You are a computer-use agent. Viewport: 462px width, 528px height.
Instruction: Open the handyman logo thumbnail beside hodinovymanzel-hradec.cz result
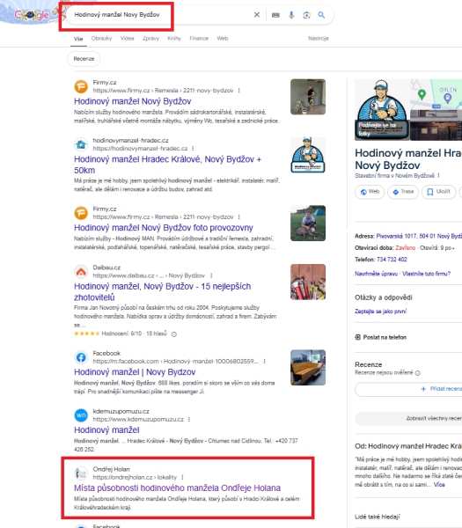pyautogui.click(x=308, y=155)
